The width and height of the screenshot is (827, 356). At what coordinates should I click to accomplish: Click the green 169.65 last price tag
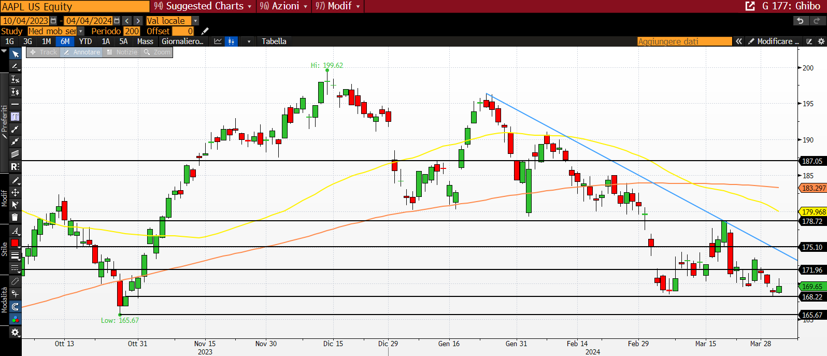coord(812,287)
